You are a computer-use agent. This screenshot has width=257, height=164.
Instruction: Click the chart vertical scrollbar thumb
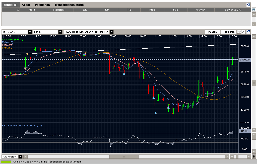click(x=254, y=83)
